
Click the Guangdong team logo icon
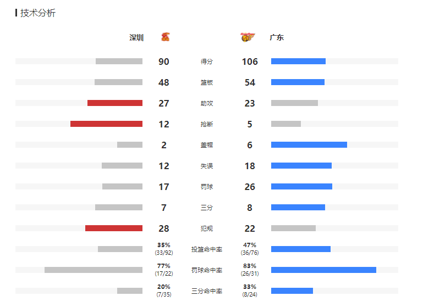pyautogui.click(x=248, y=37)
